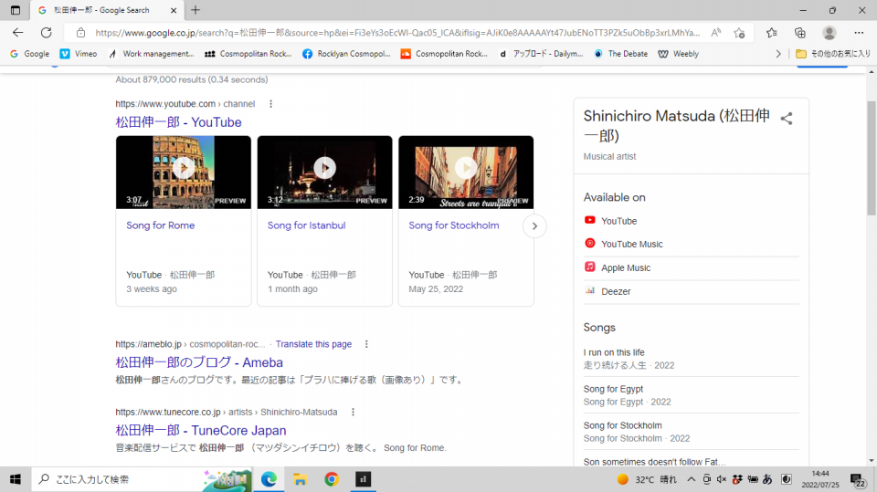Show next videos with carousel arrow

click(534, 225)
